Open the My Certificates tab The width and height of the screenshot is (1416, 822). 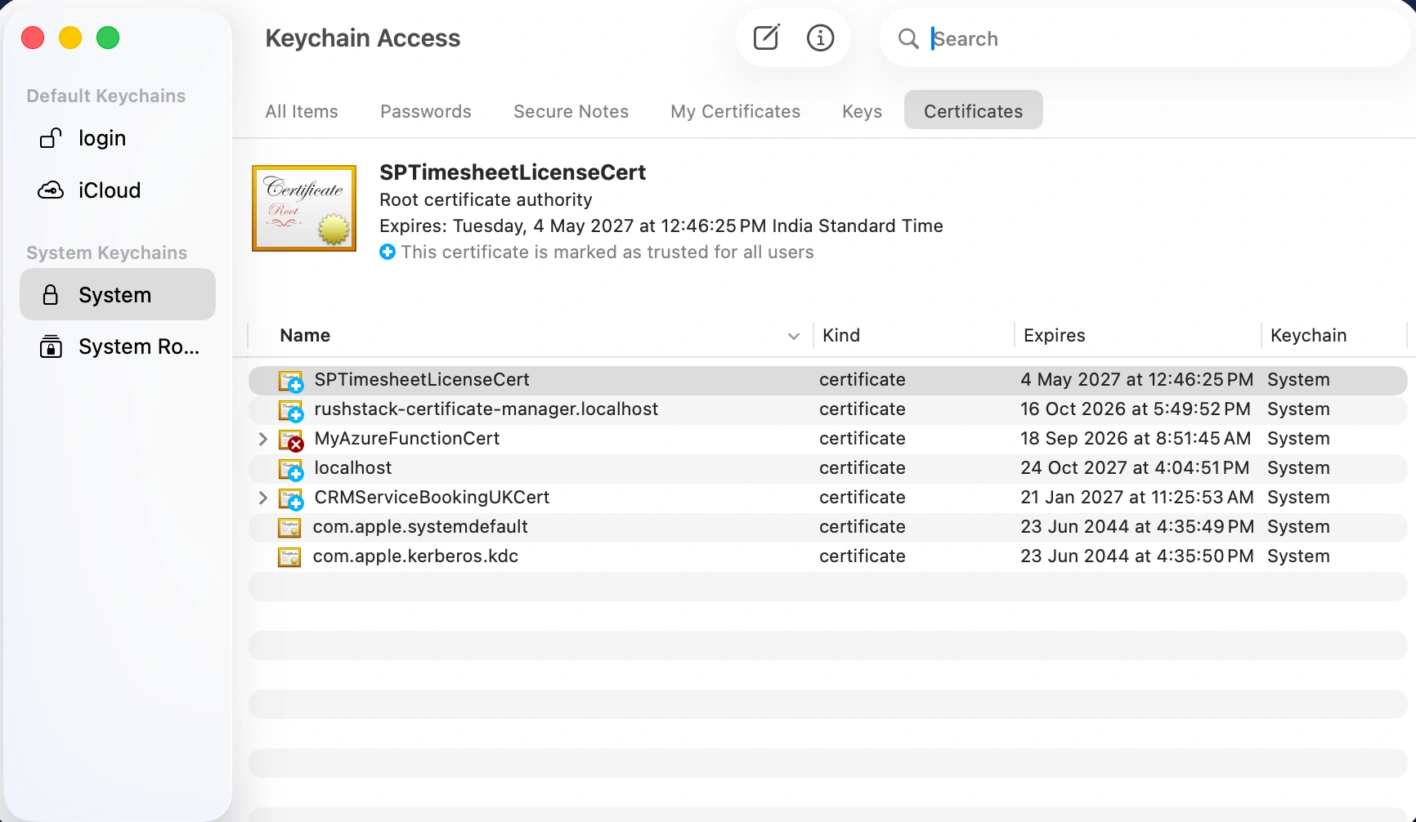point(736,111)
